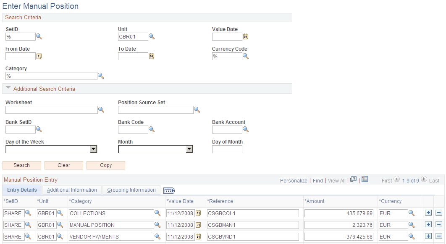The height and width of the screenshot is (244, 446).
Task: Download grid to spreadsheet icon
Action: click(x=365, y=179)
